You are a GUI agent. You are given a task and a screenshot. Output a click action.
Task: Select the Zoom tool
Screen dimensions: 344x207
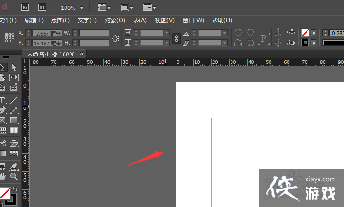tap(14, 177)
